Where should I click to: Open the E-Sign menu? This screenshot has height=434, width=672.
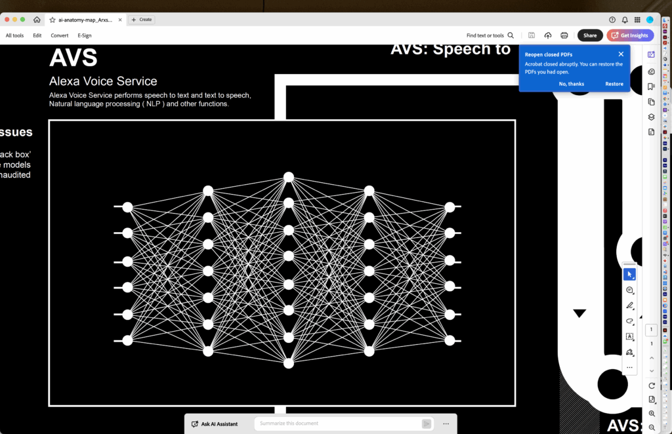(85, 35)
